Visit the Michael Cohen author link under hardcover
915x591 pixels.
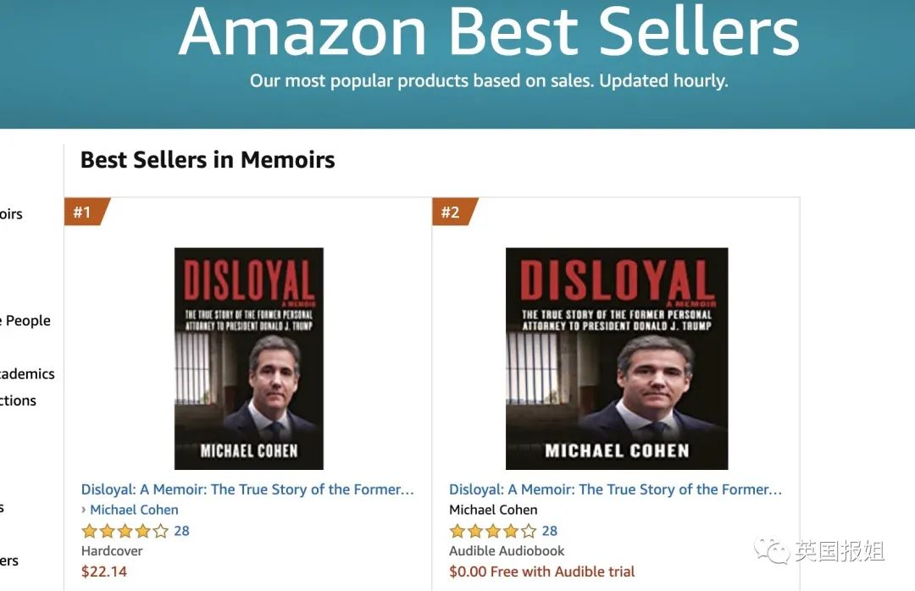(134, 510)
